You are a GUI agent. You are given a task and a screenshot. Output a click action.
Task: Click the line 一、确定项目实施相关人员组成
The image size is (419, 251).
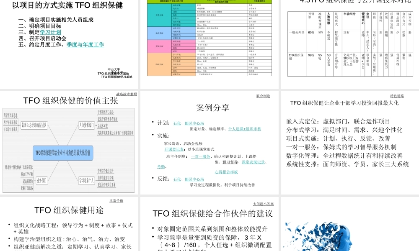pyautogui.click(x=56, y=20)
